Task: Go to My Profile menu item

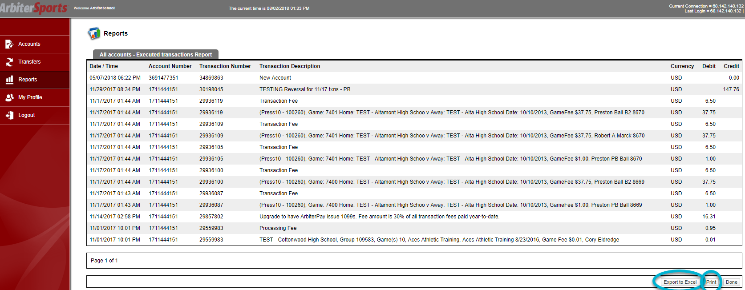Action: (35, 97)
